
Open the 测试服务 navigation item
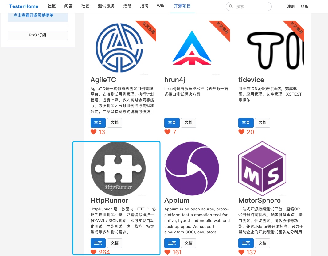107,6
